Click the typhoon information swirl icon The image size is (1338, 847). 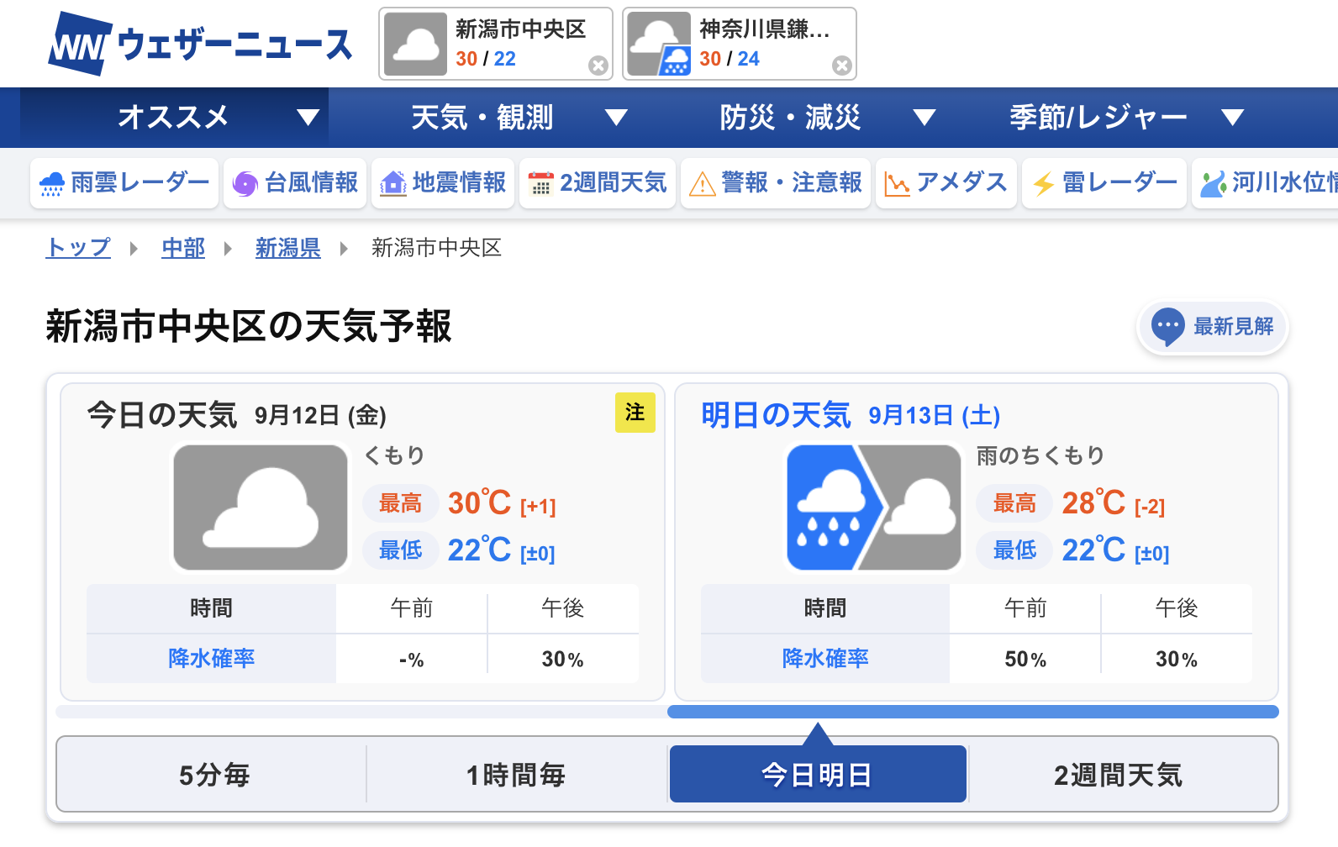pyautogui.click(x=245, y=183)
